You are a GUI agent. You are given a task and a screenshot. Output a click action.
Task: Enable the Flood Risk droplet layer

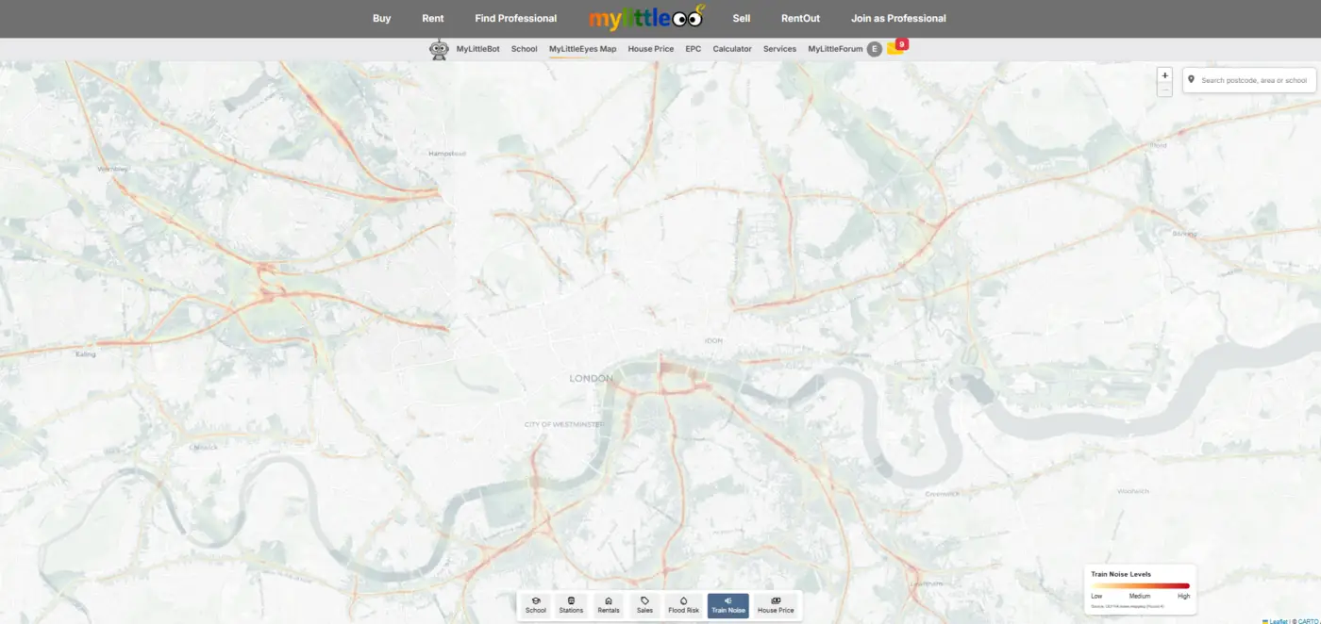(683, 603)
